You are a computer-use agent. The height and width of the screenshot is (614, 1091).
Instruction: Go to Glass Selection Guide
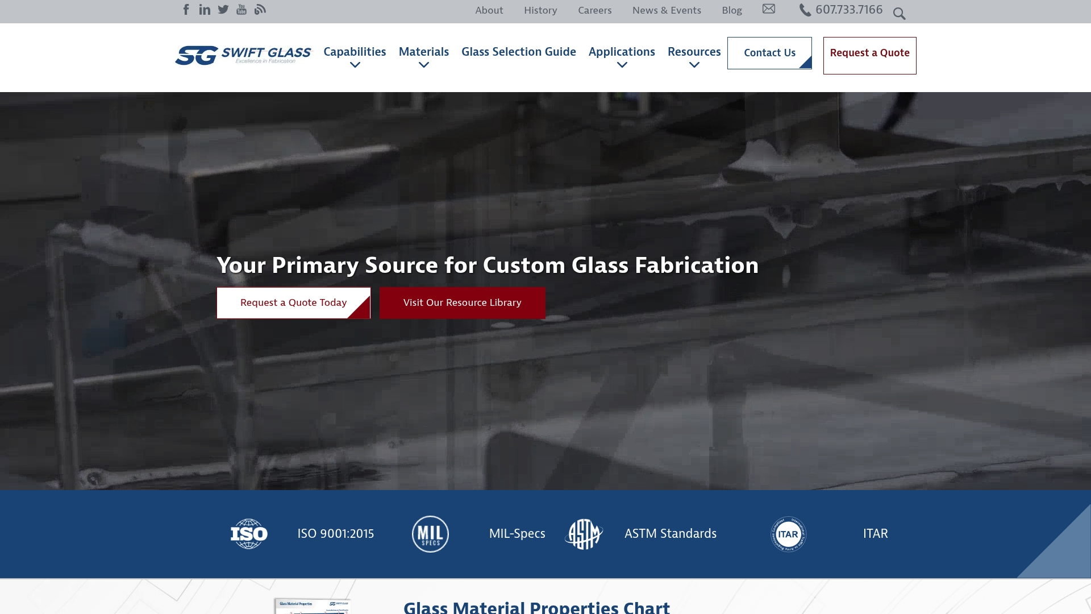pos(519,52)
